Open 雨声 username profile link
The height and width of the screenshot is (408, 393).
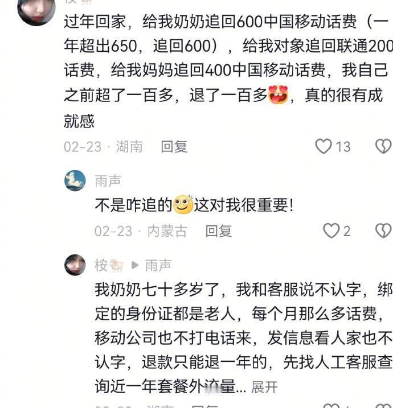tap(108, 181)
